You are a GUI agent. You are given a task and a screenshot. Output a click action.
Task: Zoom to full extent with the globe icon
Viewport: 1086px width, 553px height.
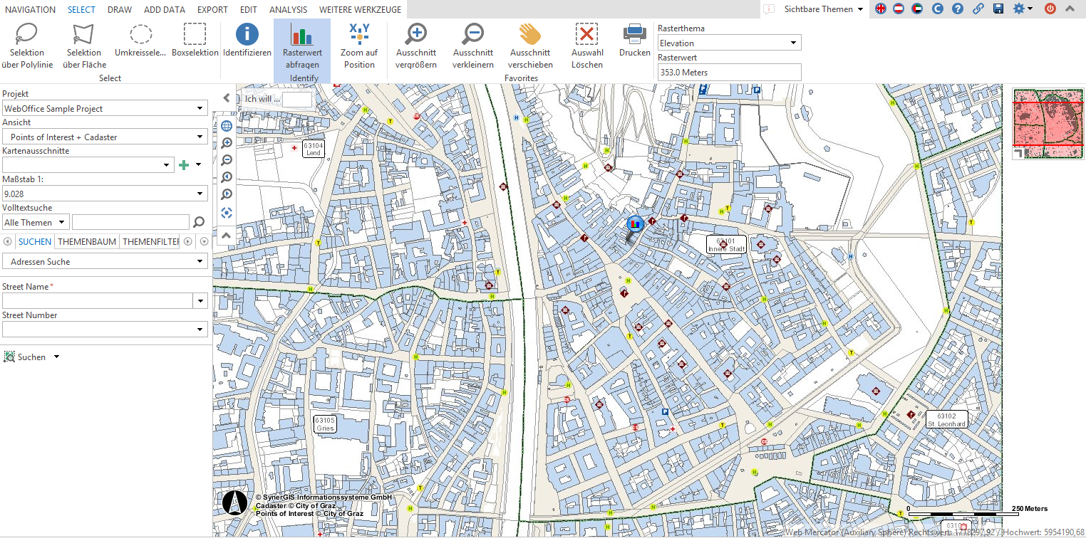[x=226, y=125]
